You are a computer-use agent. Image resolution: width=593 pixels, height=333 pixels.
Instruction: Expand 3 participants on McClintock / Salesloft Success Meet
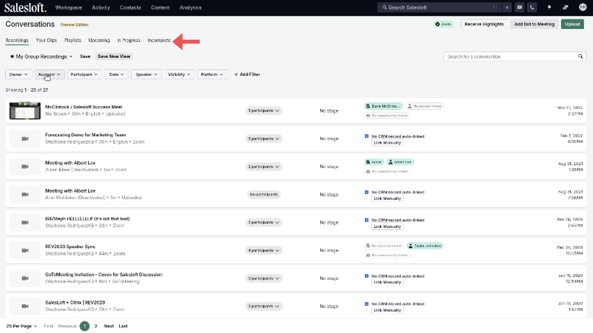(x=263, y=111)
